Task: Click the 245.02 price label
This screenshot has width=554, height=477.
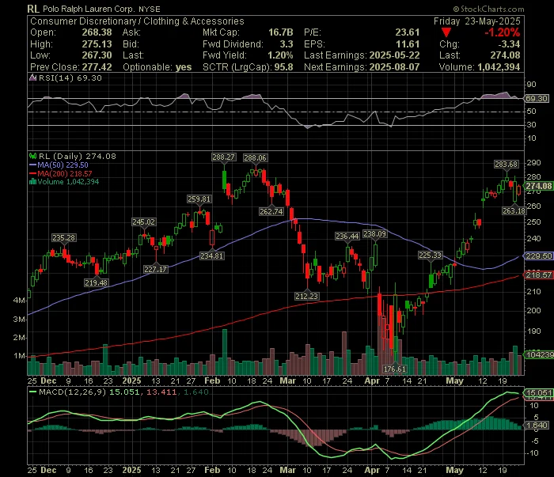Action: coord(143,221)
